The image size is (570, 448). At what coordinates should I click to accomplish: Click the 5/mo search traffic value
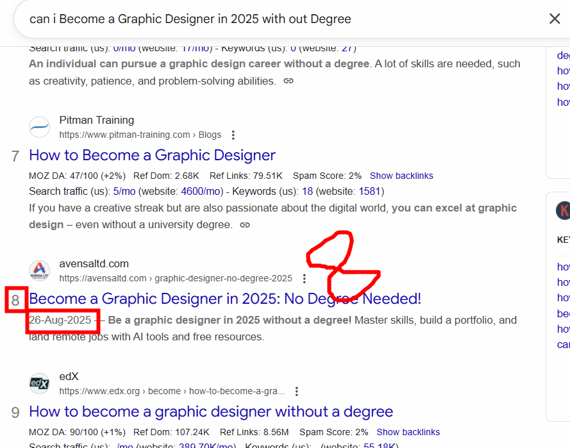124,191
